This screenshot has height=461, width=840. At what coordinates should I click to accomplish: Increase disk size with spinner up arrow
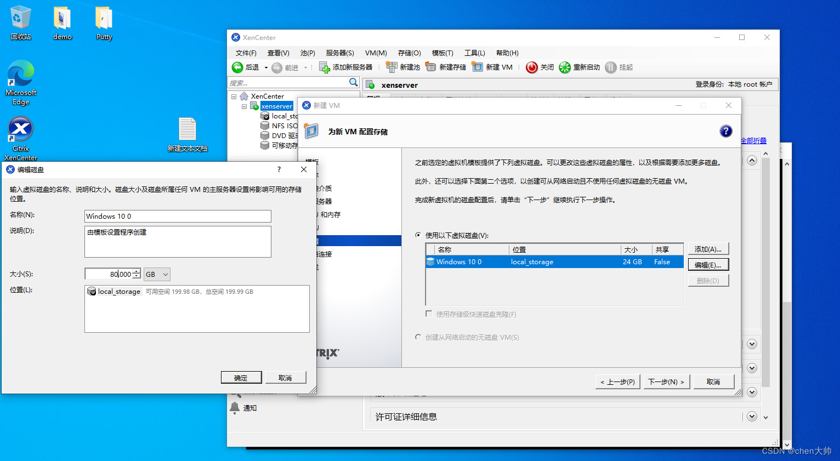tap(137, 271)
